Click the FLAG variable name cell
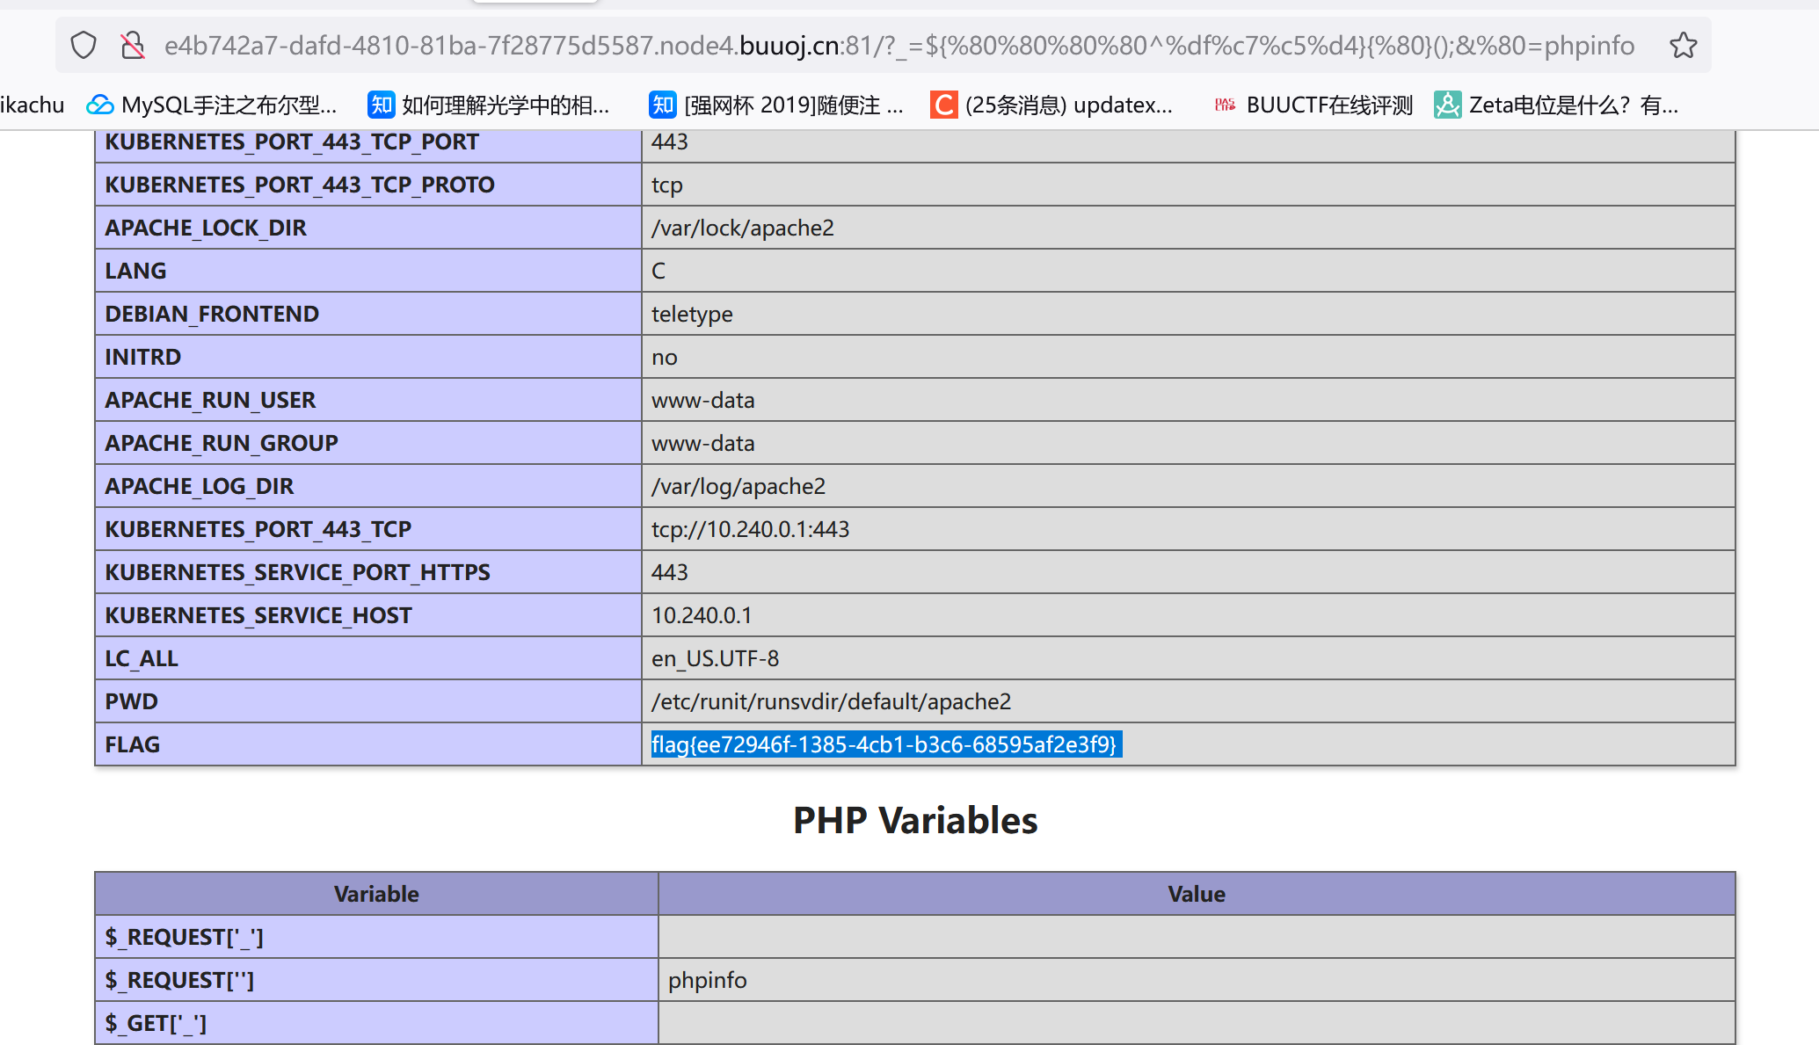The width and height of the screenshot is (1819, 1045). point(368,744)
